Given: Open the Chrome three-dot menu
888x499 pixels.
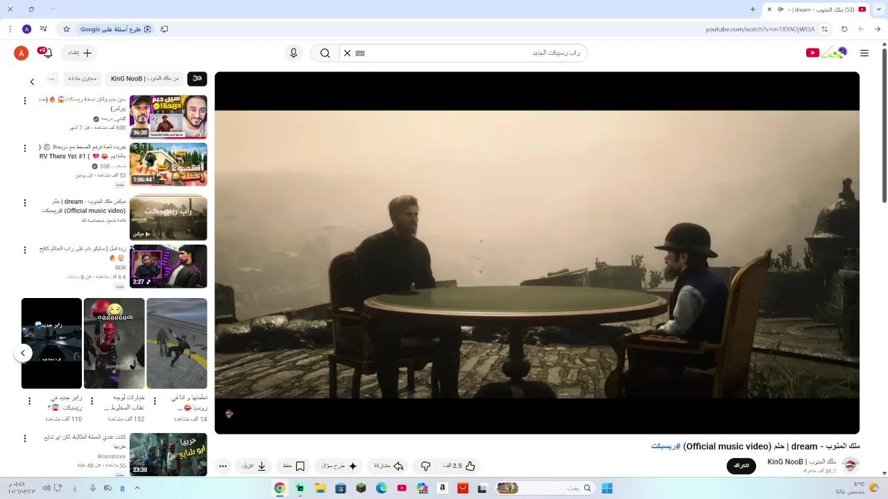Looking at the screenshot, I should point(10,29).
